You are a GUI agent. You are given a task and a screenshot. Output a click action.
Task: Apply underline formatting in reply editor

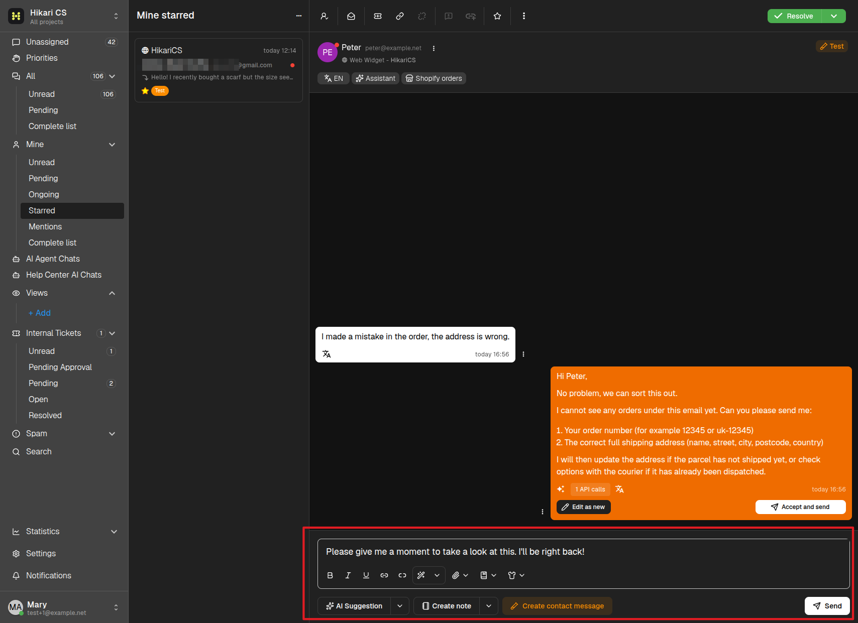[x=366, y=575]
